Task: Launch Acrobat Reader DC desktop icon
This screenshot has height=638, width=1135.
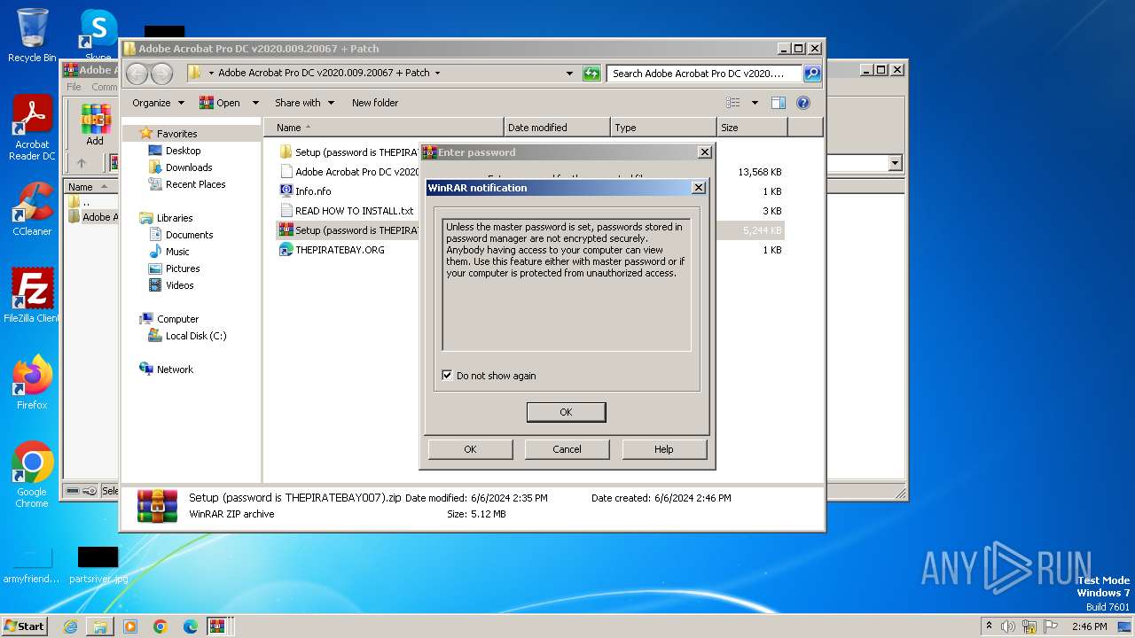Action: coord(32,128)
